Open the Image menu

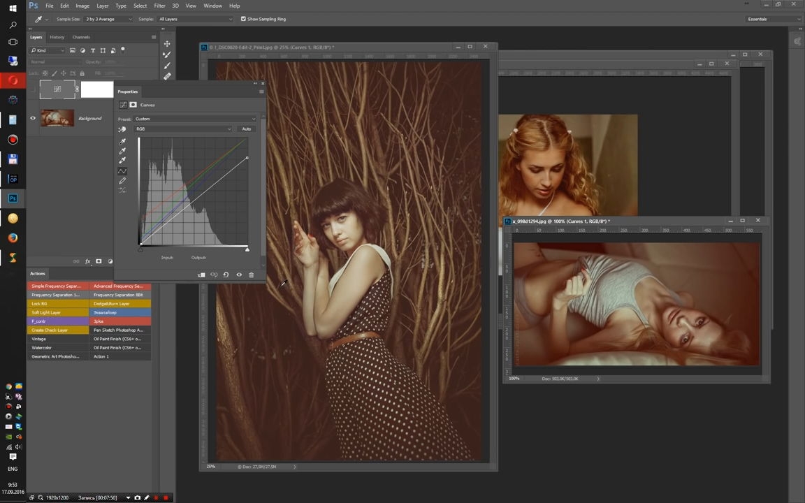point(82,6)
